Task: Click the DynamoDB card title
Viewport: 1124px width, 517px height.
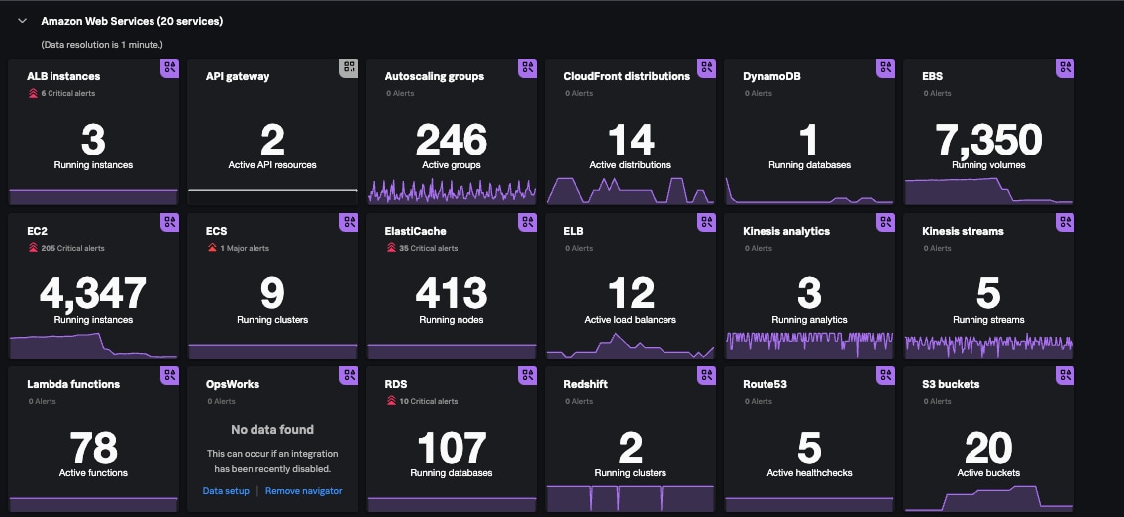Action: [x=772, y=76]
